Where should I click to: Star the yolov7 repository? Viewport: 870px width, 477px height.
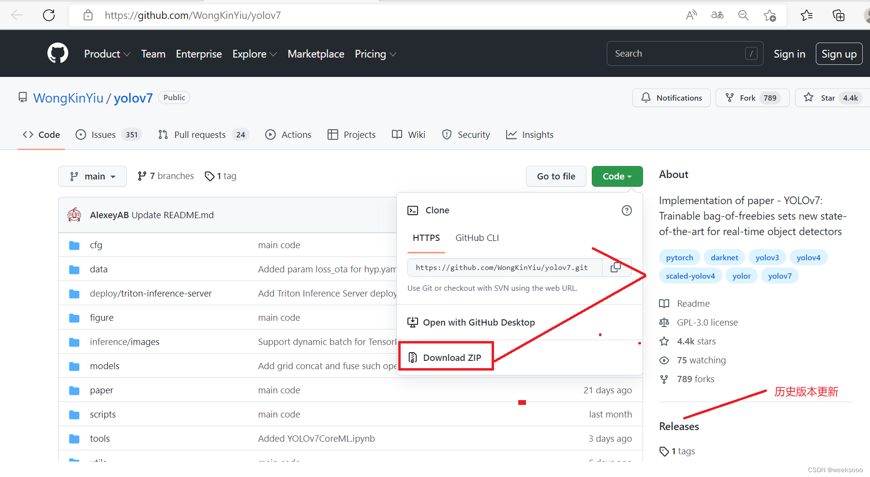click(832, 98)
